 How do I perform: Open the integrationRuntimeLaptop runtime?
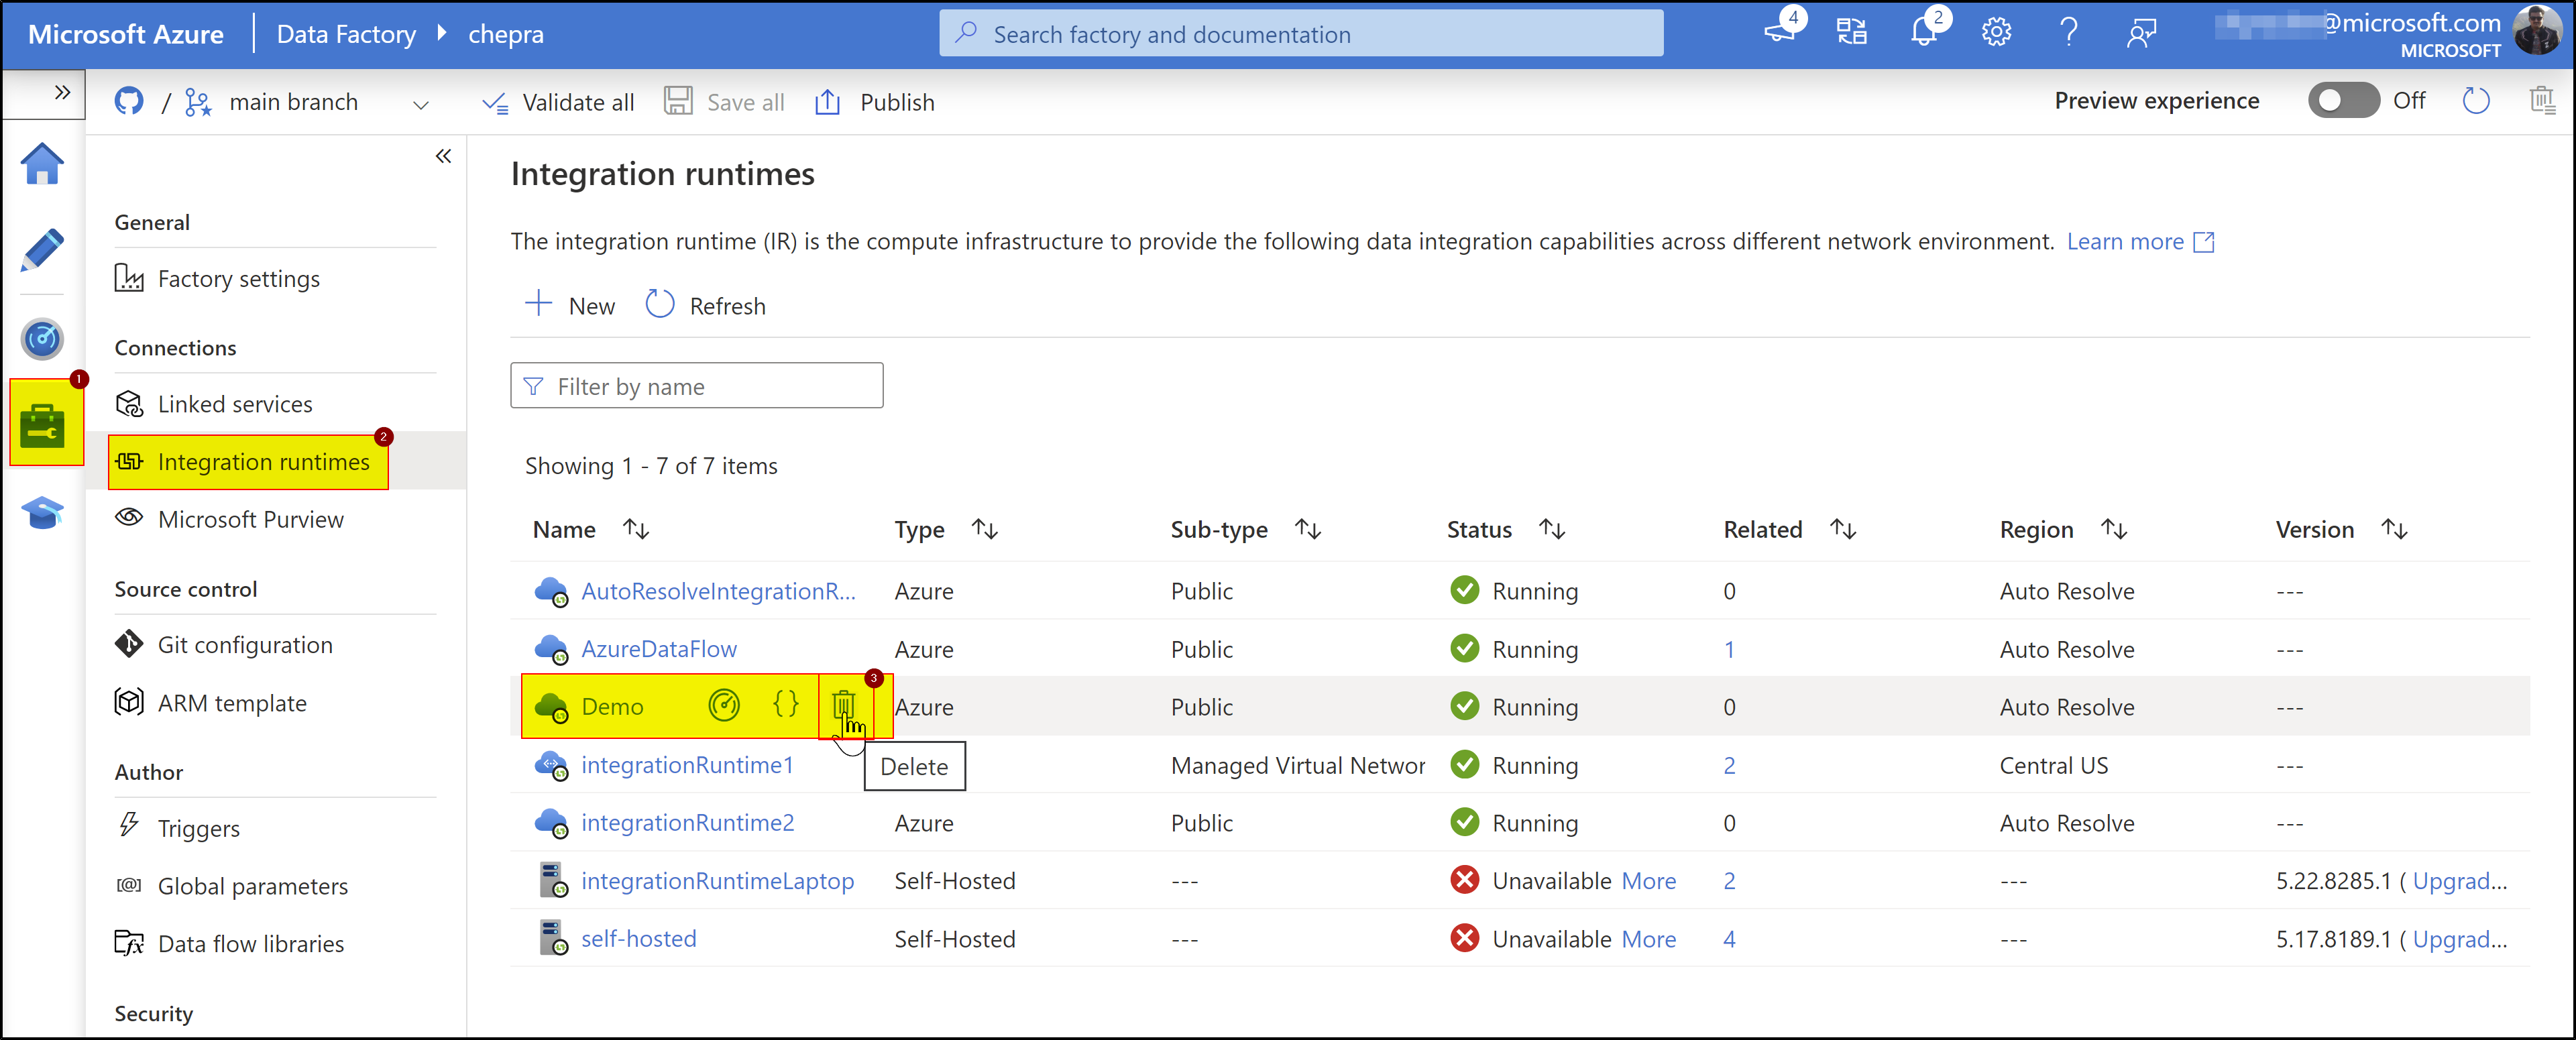(x=717, y=881)
